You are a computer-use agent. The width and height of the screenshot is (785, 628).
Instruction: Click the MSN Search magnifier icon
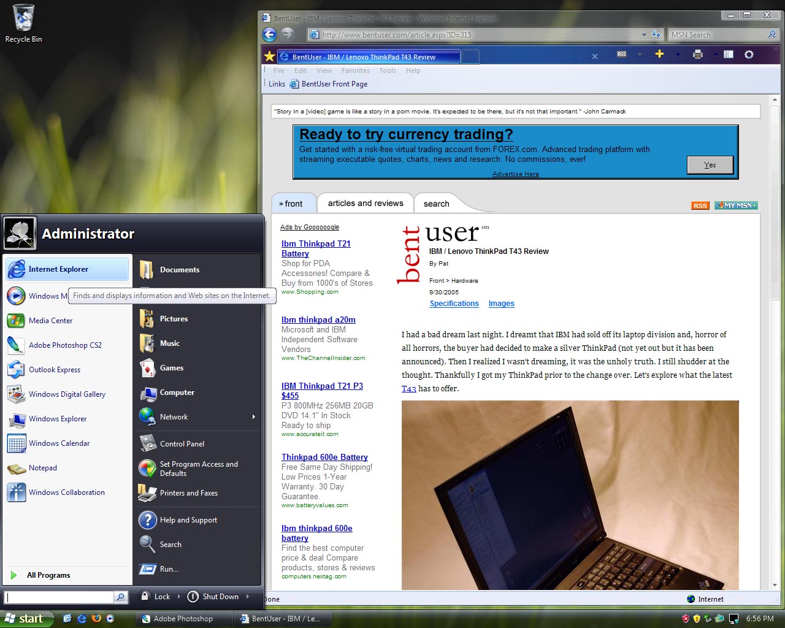772,34
